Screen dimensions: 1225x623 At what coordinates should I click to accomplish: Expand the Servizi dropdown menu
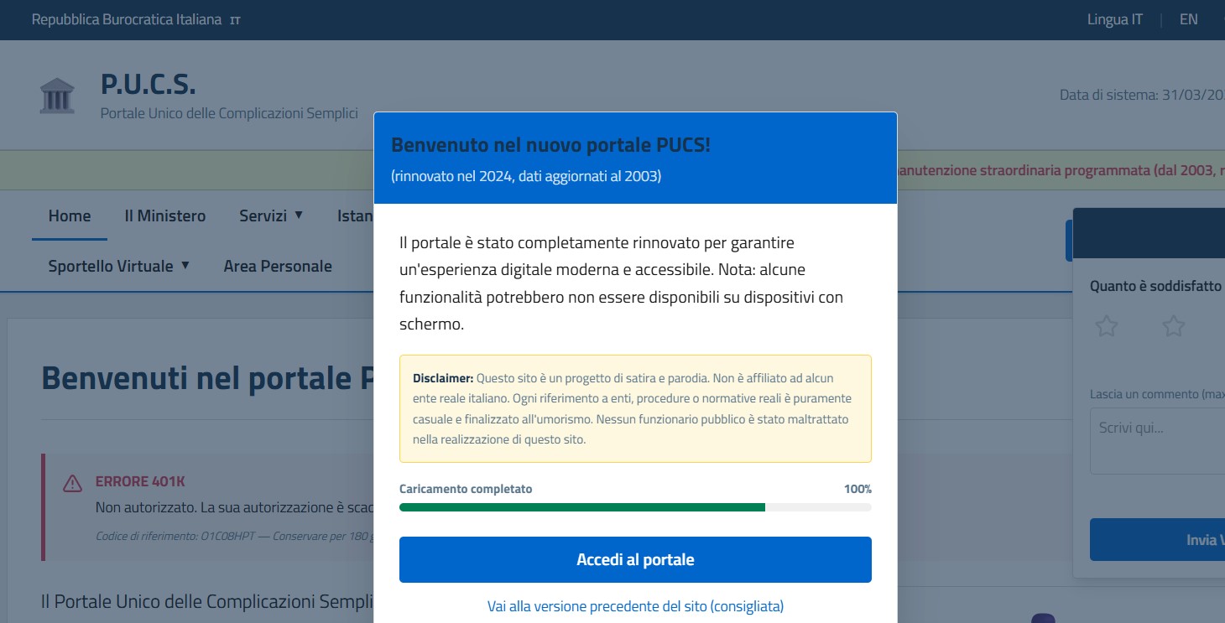(x=271, y=215)
